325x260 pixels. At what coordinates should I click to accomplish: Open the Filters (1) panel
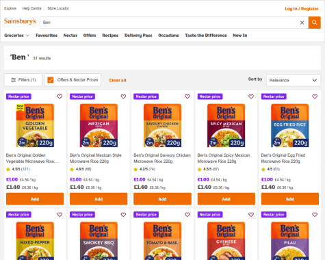tap(23, 80)
